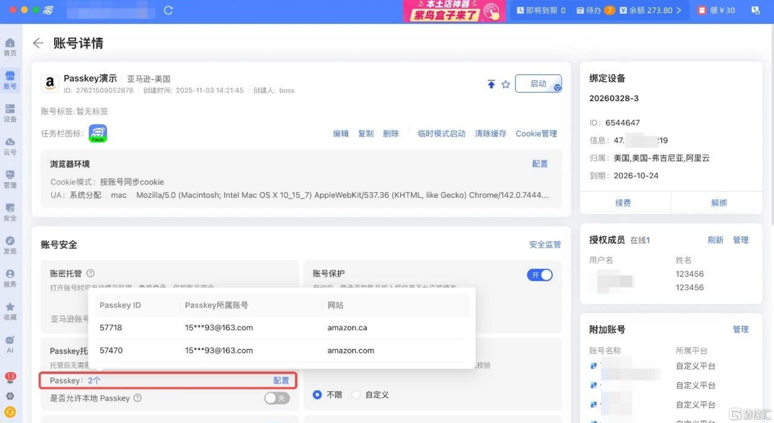774x423 pixels.
Task: Click 配置 in Passkey row
Action: click(281, 380)
